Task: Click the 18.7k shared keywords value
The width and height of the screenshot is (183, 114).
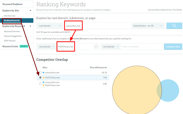Action: pos(104,73)
